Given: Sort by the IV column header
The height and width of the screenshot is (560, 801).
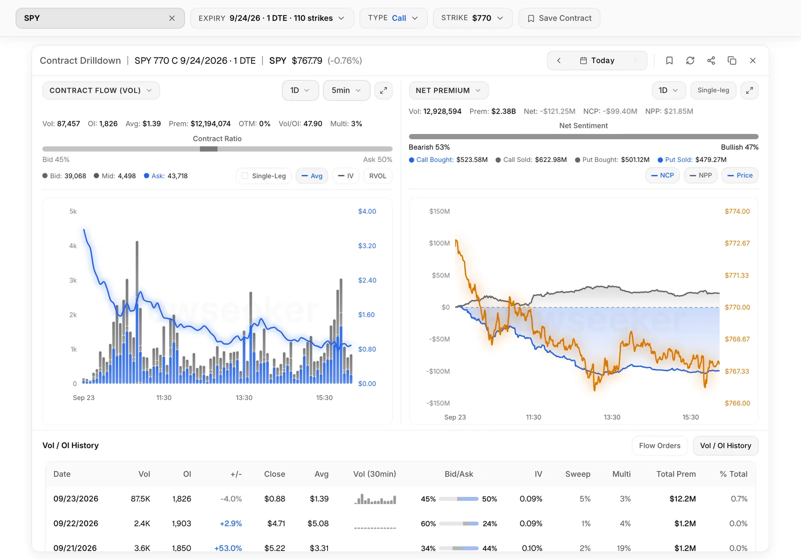Looking at the screenshot, I should tap(538, 474).
